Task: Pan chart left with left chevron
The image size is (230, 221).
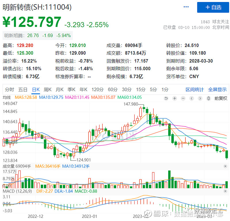Action: coord(191,98)
